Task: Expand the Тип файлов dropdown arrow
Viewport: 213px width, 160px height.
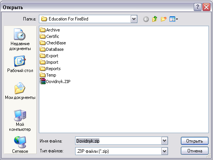Action: coord(165,151)
